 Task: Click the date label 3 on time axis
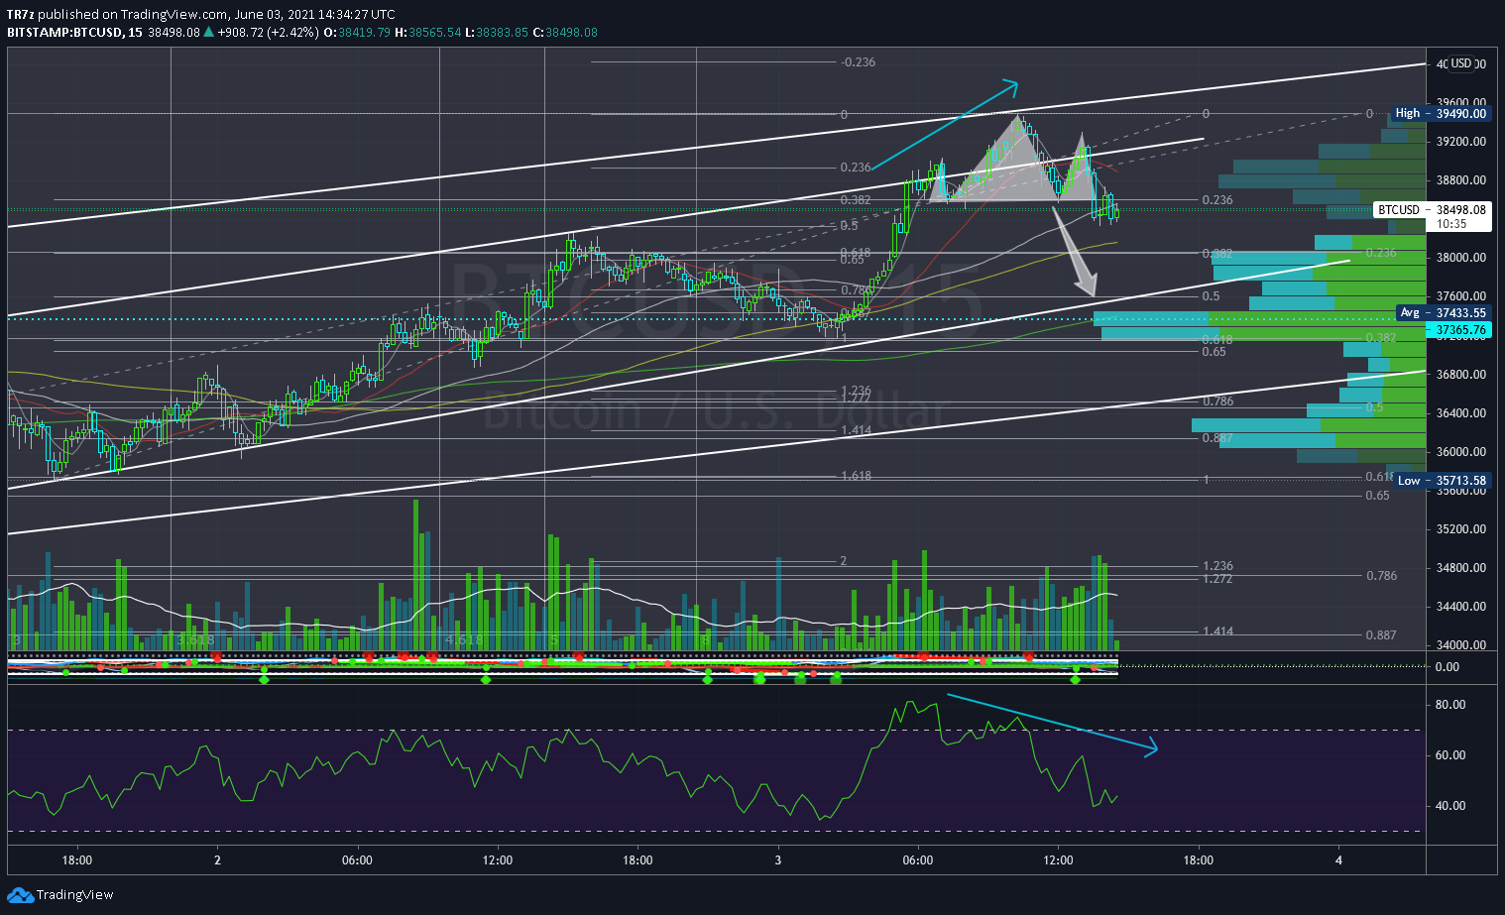[x=778, y=860]
